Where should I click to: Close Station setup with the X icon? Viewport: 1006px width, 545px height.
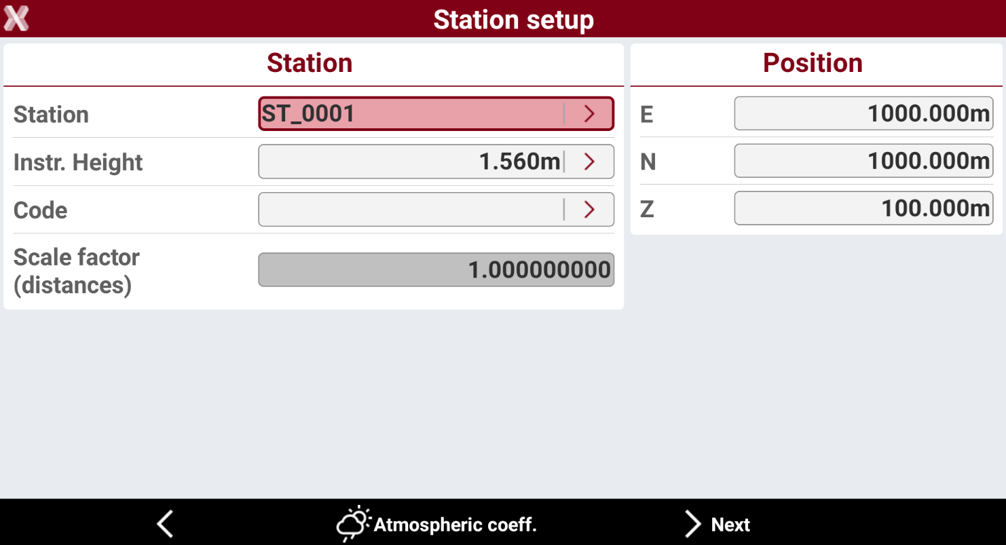16,18
